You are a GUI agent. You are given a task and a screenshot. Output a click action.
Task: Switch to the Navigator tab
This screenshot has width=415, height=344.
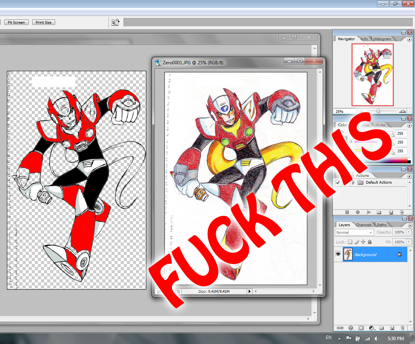point(346,39)
